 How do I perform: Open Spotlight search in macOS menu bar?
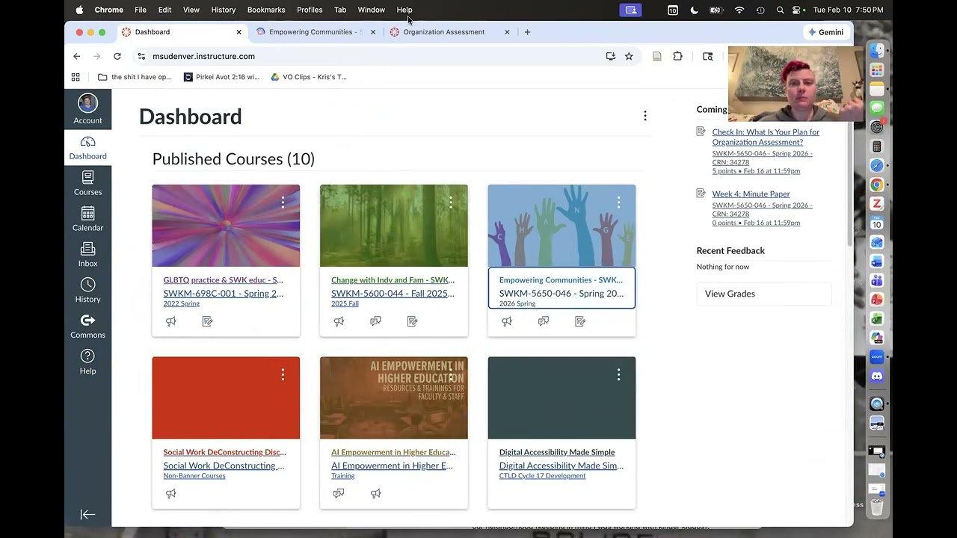point(780,10)
